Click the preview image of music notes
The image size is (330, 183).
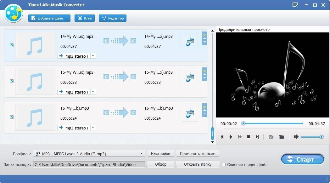point(272,75)
